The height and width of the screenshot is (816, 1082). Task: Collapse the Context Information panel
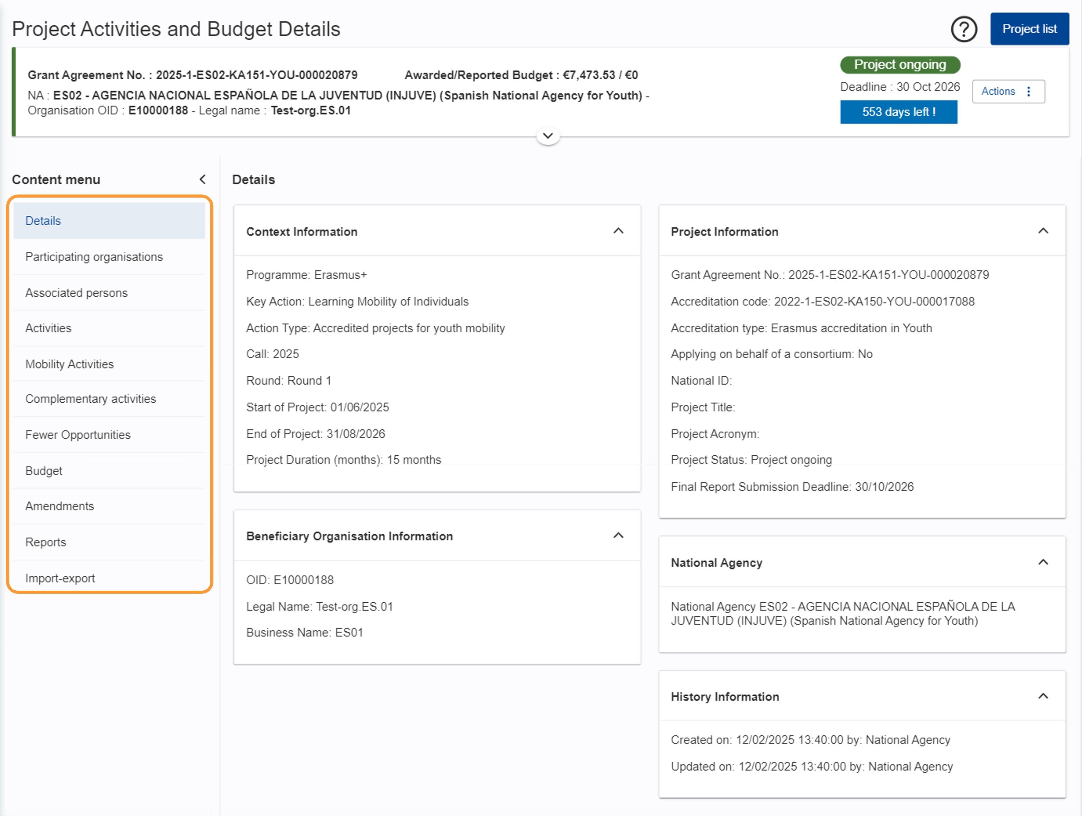[618, 231]
